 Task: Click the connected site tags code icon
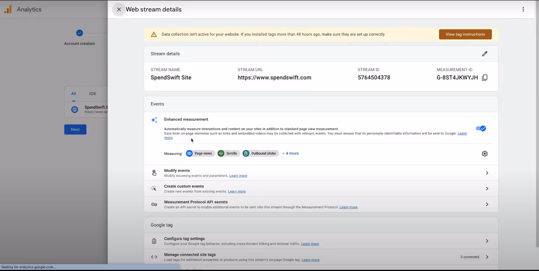point(154,257)
